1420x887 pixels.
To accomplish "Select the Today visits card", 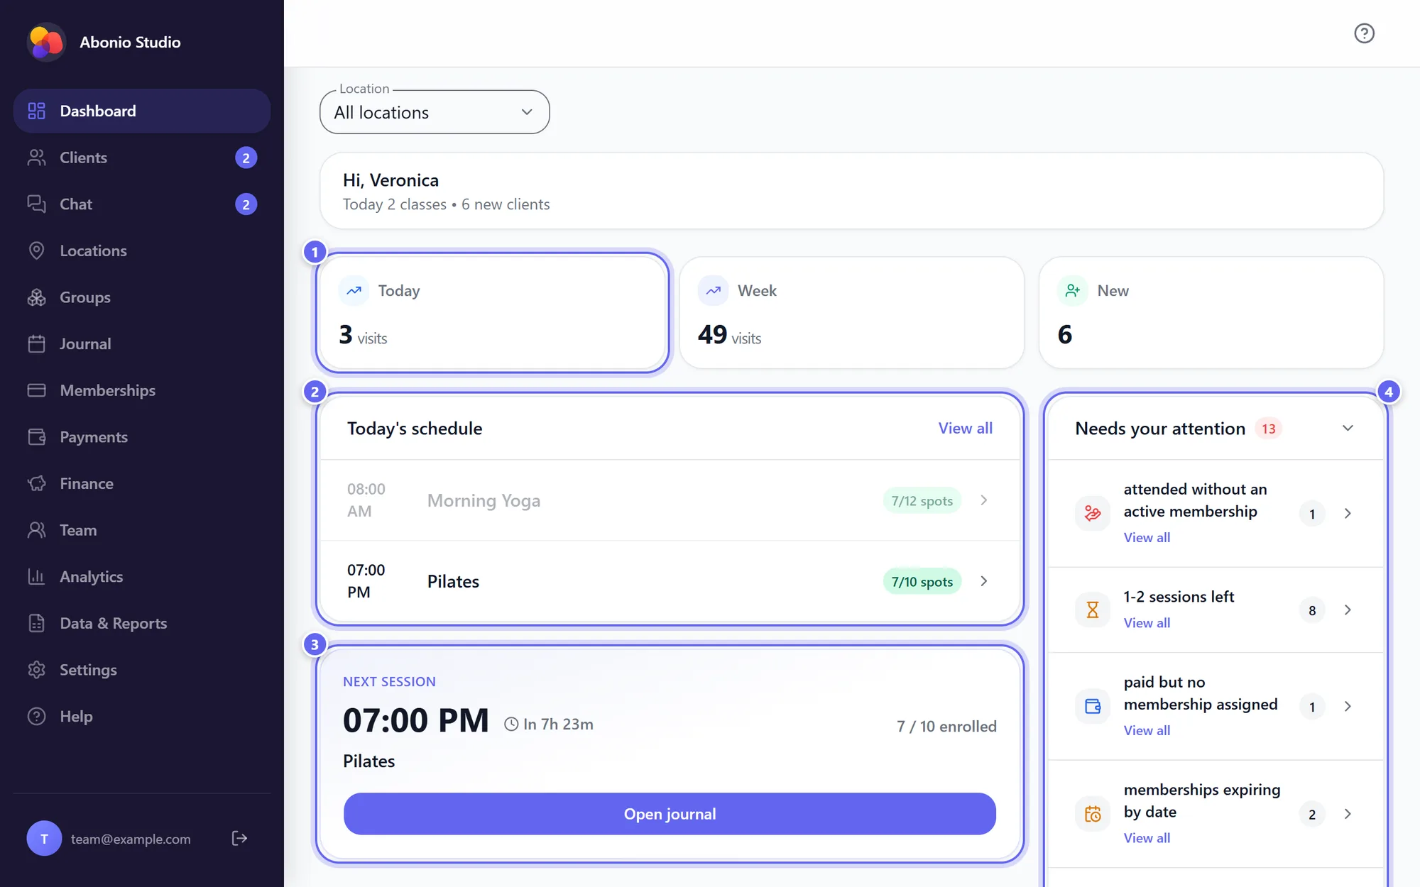I will [492, 312].
